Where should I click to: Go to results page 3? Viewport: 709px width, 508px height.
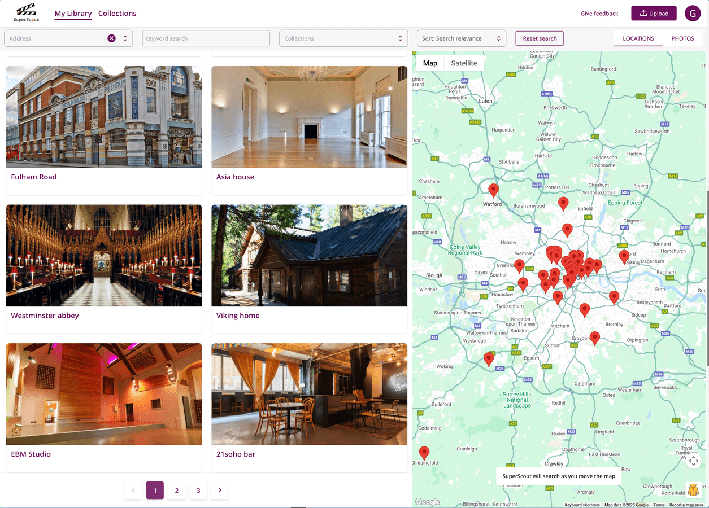(x=198, y=491)
